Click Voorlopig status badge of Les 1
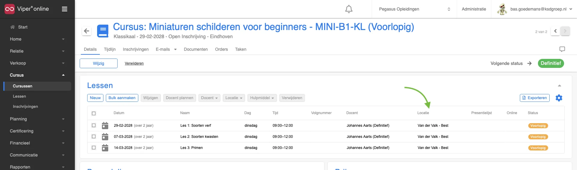Viewport: 577px width, 170px height. point(538,126)
